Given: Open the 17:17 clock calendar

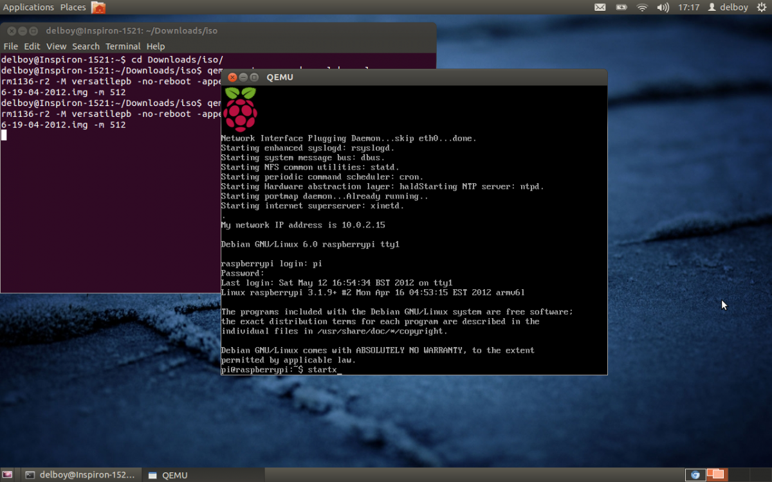Looking at the screenshot, I should tap(688, 8).
